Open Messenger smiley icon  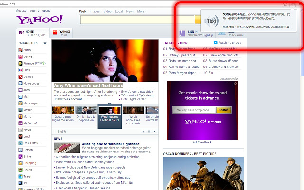point(20,104)
